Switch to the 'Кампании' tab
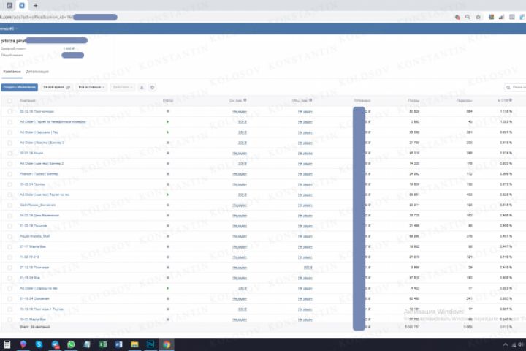Screen dimensions: 526x351 pyautogui.click(x=12, y=72)
